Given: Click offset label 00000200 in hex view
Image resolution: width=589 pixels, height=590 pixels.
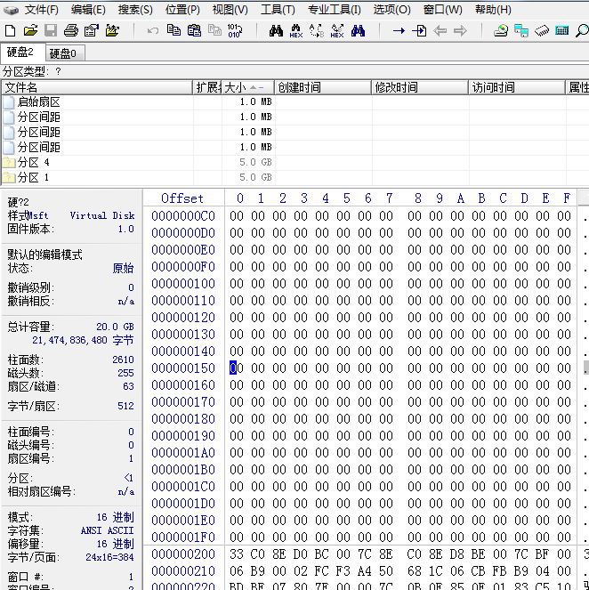Looking at the screenshot, I should click(183, 554).
